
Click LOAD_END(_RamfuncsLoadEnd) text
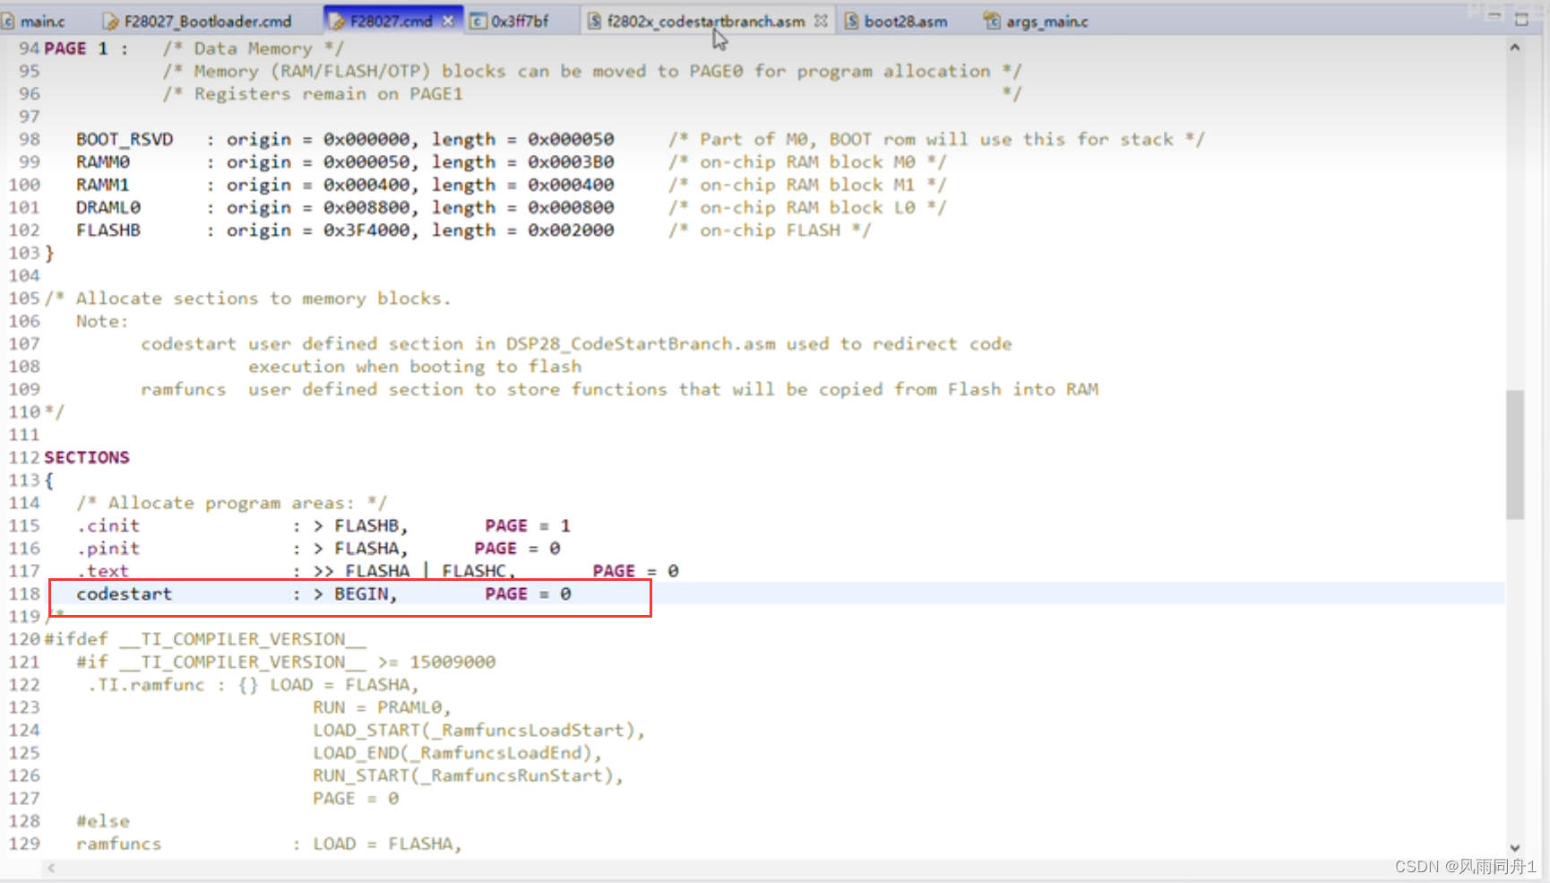tap(452, 753)
